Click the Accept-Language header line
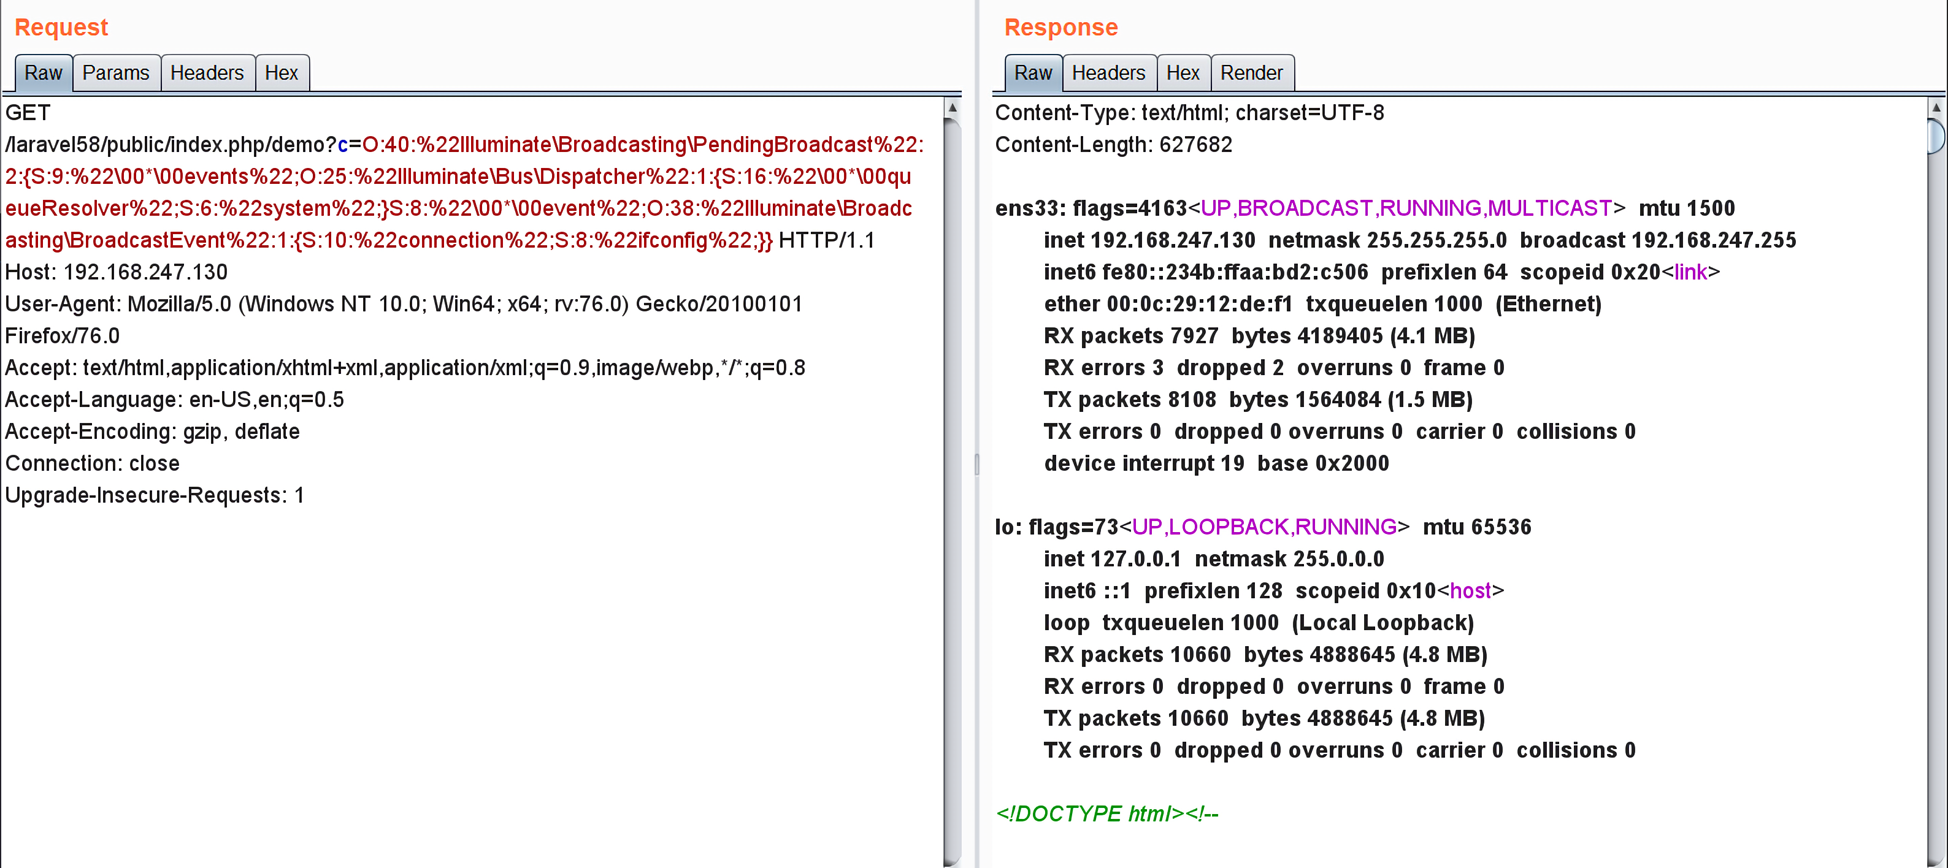 tap(175, 399)
